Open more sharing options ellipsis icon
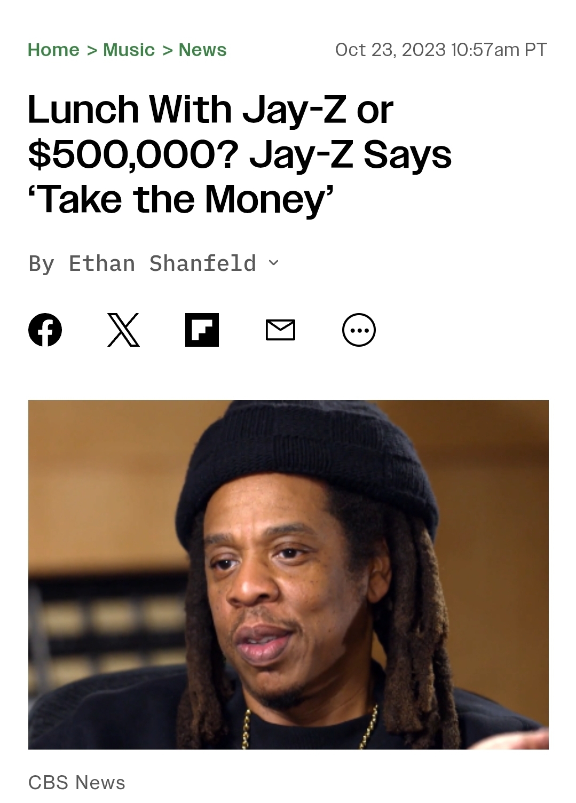The height and width of the screenshot is (803, 576). tap(359, 330)
